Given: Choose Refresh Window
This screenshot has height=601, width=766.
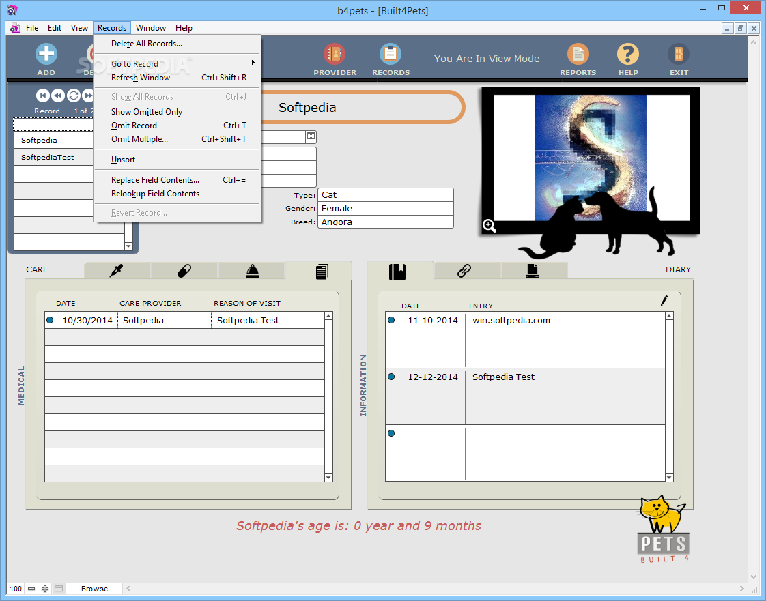Looking at the screenshot, I should coord(177,78).
